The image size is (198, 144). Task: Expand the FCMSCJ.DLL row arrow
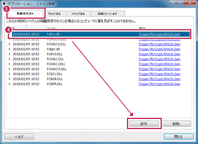click(x=9, y=64)
